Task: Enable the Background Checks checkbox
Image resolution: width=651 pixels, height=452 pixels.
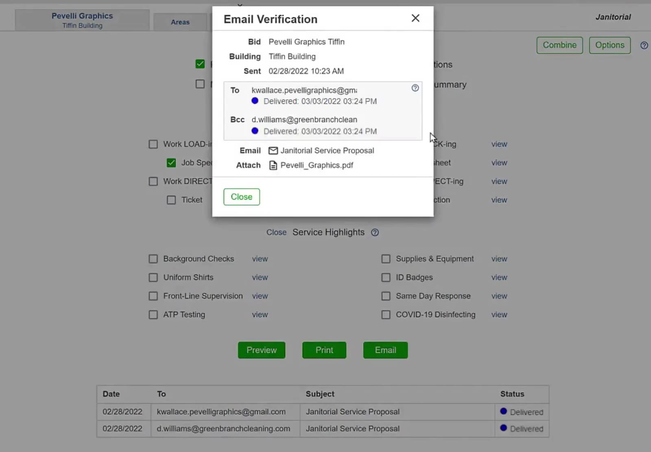Action: click(153, 259)
